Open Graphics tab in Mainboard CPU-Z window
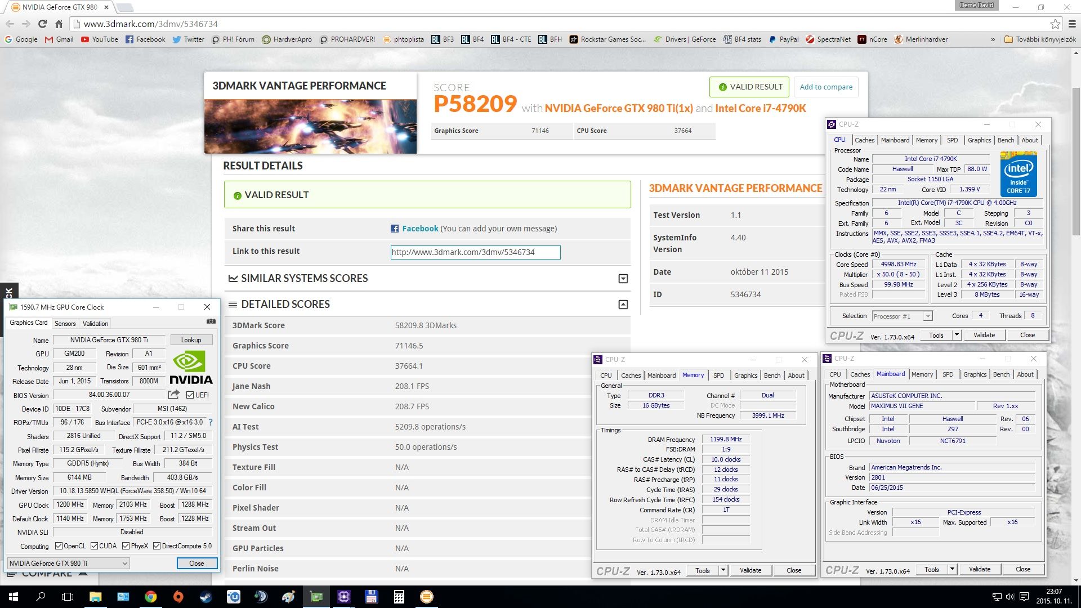 (x=975, y=374)
